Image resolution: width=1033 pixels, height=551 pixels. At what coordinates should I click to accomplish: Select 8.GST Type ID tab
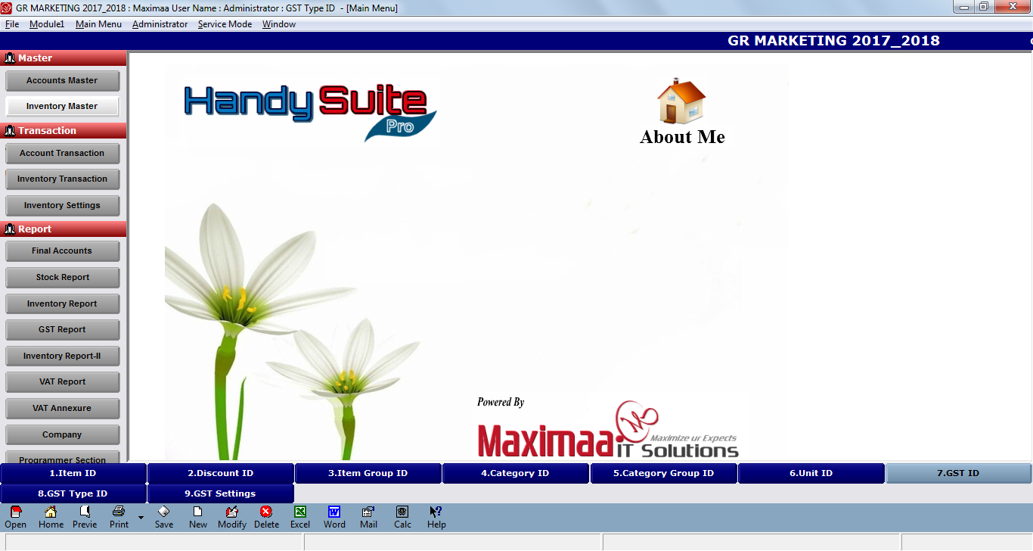(73, 493)
